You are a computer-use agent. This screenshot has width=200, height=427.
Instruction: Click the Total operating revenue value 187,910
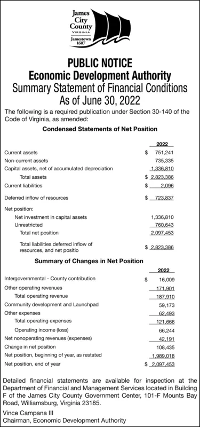coord(165,297)
